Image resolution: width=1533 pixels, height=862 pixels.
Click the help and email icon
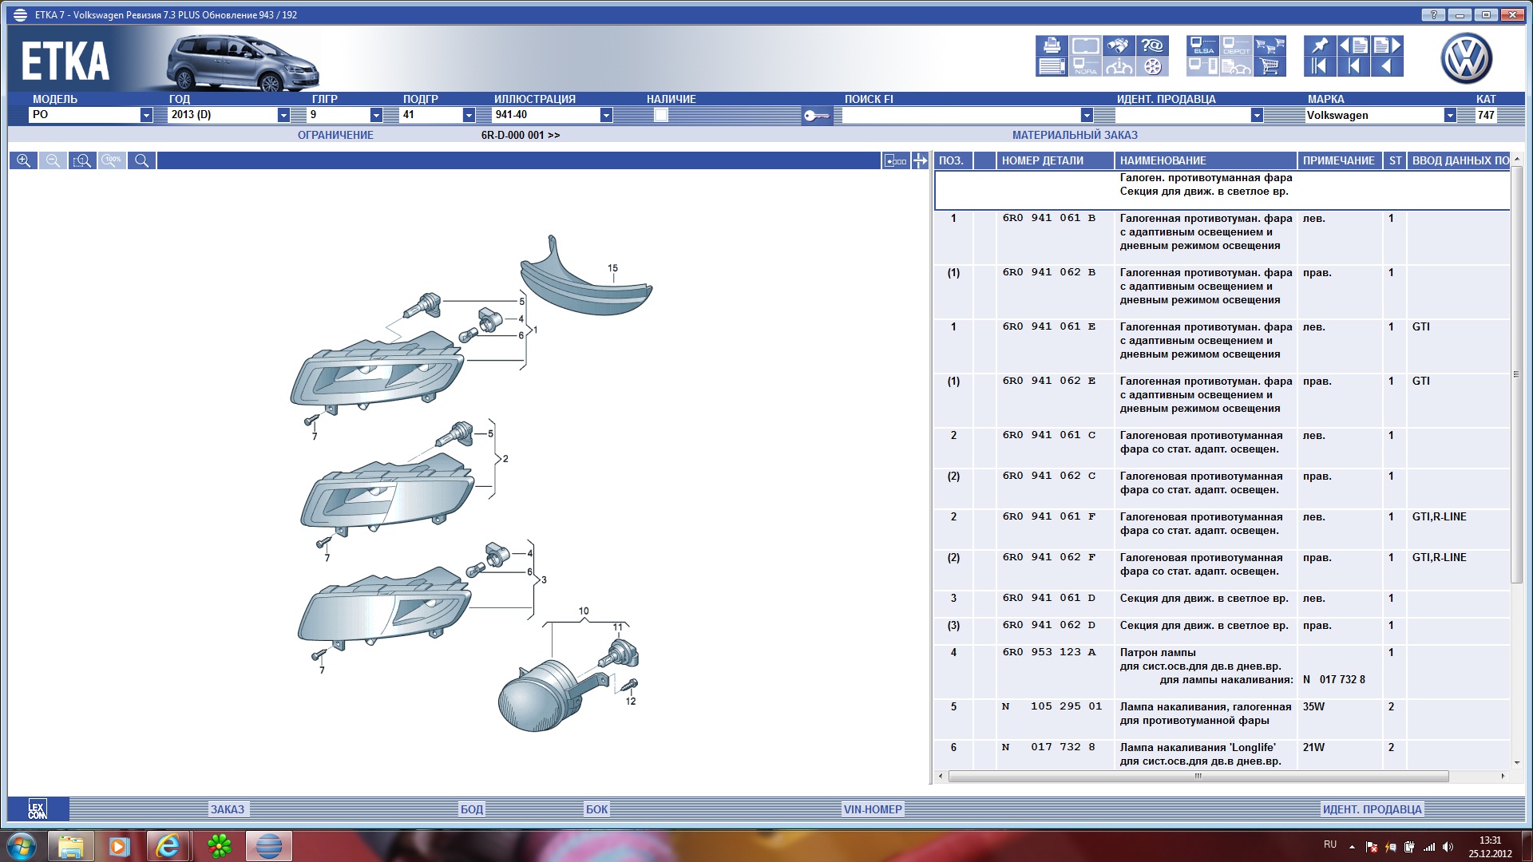pos(1152,45)
